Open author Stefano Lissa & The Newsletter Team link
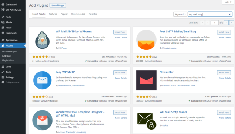 coord(179,86)
